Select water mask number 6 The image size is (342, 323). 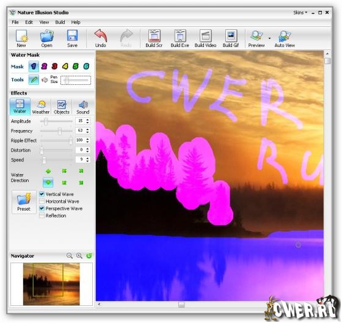click(86, 67)
